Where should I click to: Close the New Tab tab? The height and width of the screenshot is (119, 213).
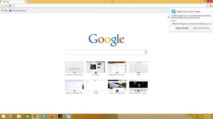25,2
